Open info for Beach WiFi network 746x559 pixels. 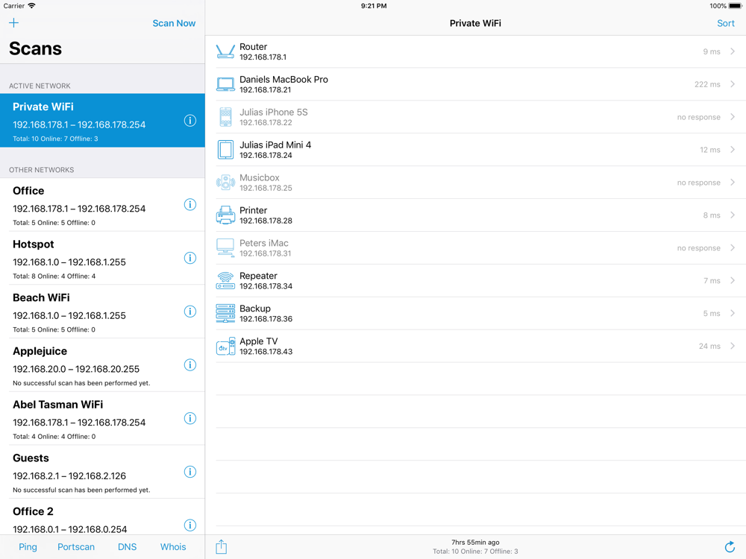point(189,312)
